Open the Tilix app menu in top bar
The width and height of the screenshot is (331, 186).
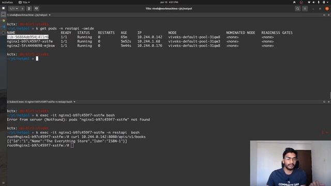point(24,2)
